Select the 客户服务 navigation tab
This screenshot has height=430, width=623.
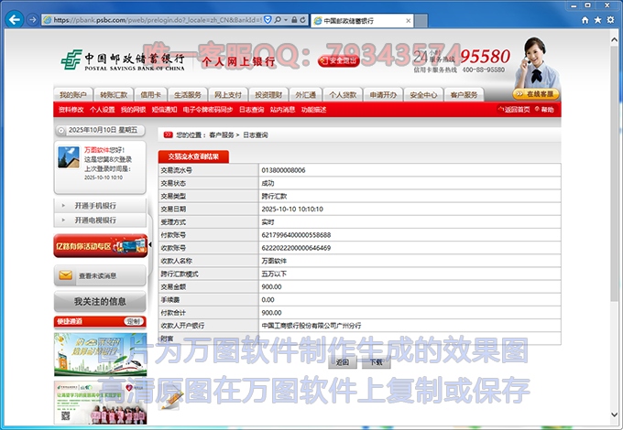coord(464,95)
